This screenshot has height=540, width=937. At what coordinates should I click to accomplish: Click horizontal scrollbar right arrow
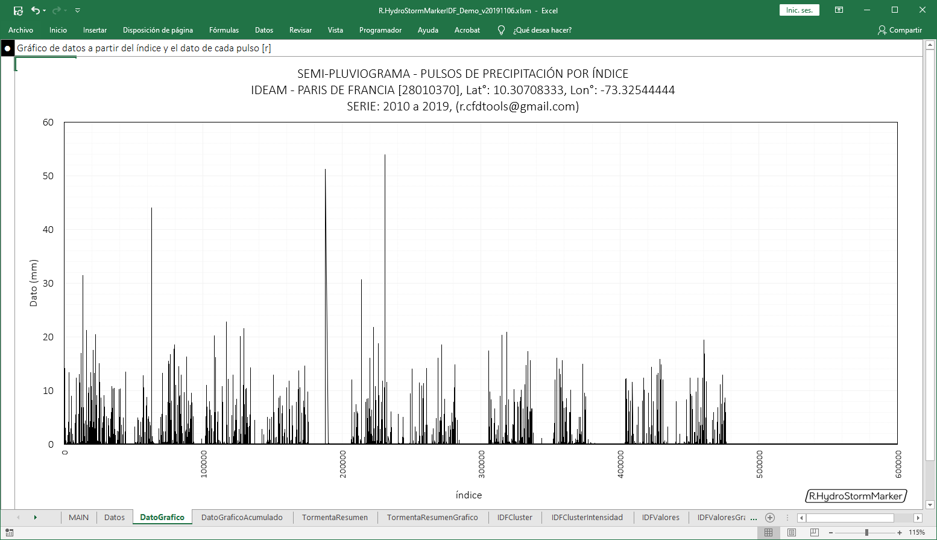918,518
